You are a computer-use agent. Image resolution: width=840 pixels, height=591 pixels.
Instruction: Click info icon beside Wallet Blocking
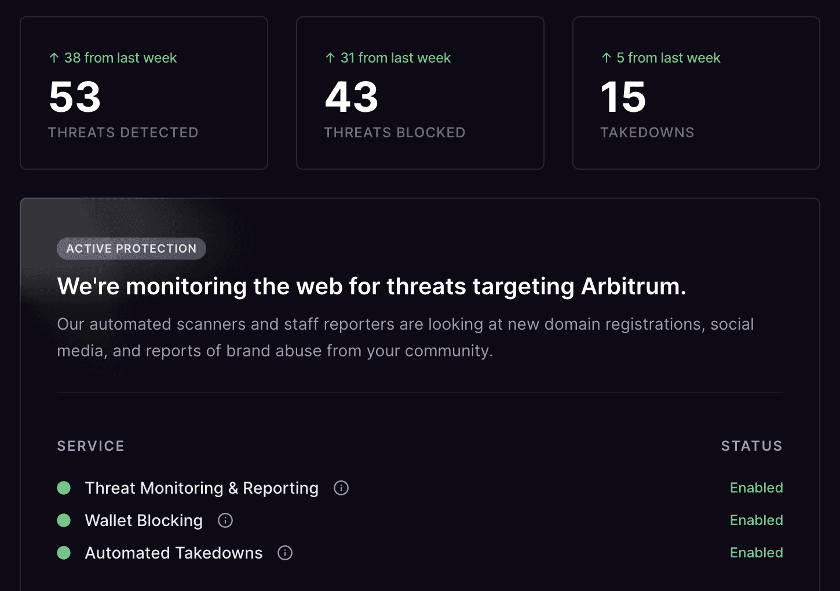(225, 520)
